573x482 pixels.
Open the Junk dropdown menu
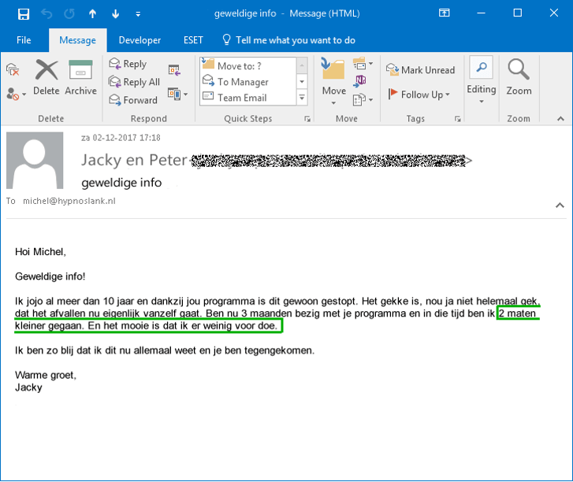(x=16, y=95)
